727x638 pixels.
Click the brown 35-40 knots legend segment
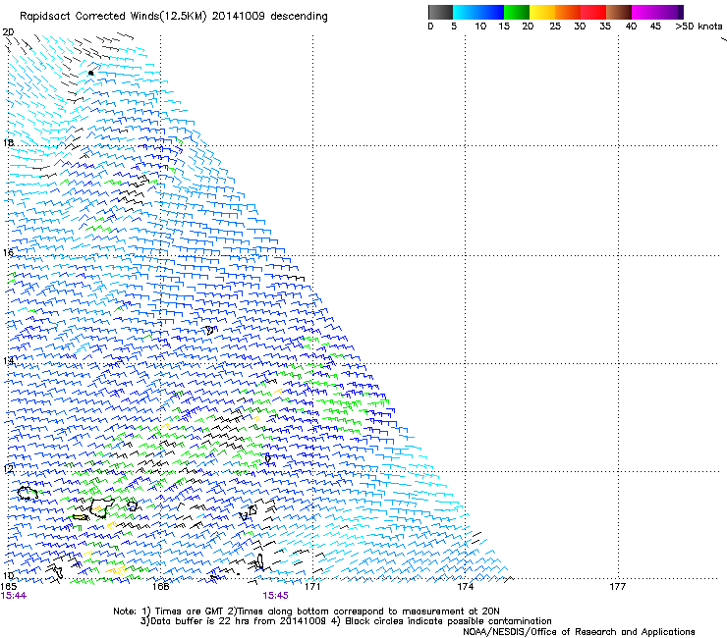[x=619, y=12]
